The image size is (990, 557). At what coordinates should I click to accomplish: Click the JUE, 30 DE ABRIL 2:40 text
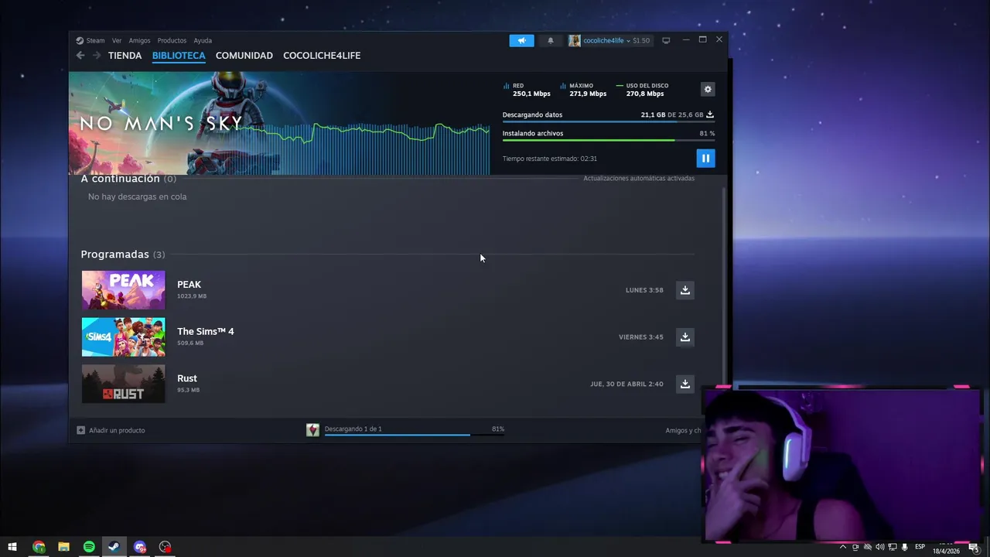click(626, 384)
